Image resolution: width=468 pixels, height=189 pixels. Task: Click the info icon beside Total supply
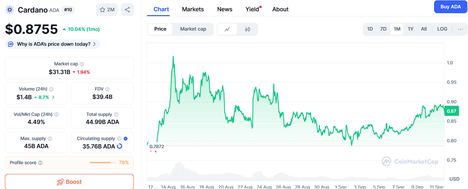pos(116,114)
